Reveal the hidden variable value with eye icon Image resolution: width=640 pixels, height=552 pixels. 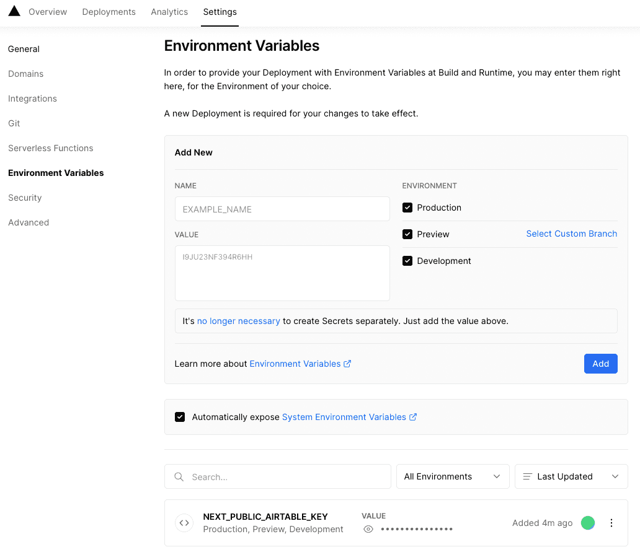(368, 529)
